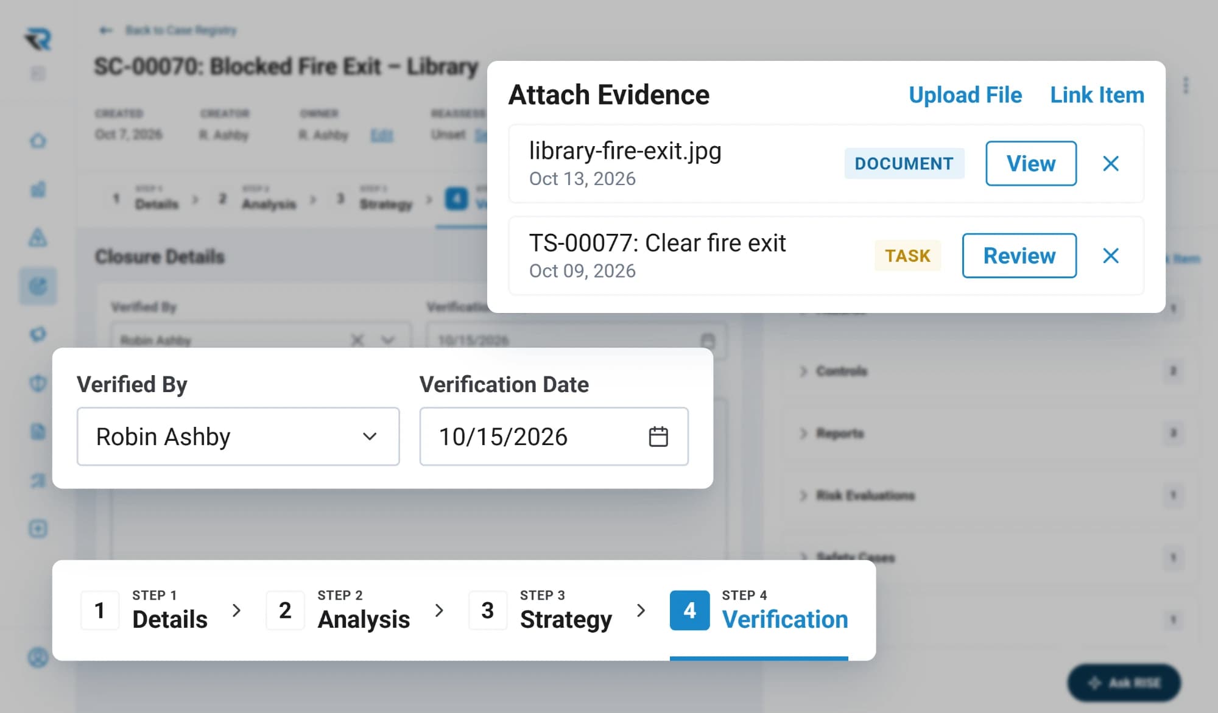Image resolution: width=1218 pixels, height=713 pixels.
Task: Click the Ask RISE button
Action: pyautogui.click(x=1124, y=683)
